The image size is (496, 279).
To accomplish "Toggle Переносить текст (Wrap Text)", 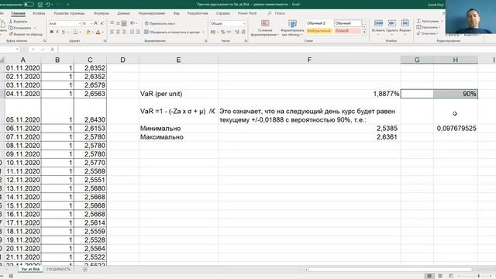I will tap(160, 23).
